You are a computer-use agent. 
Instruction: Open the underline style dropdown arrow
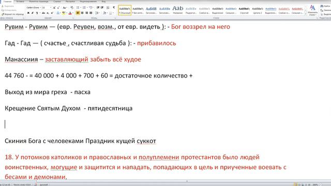pyautogui.click(x=40, y=13)
